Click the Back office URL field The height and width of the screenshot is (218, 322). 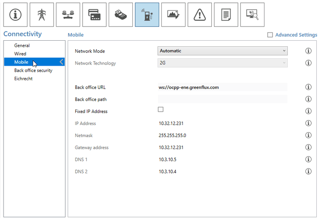[x=223, y=87]
